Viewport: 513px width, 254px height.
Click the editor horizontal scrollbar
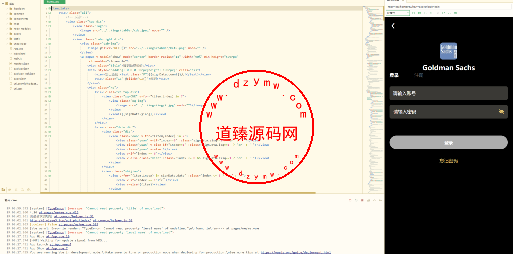point(178,193)
